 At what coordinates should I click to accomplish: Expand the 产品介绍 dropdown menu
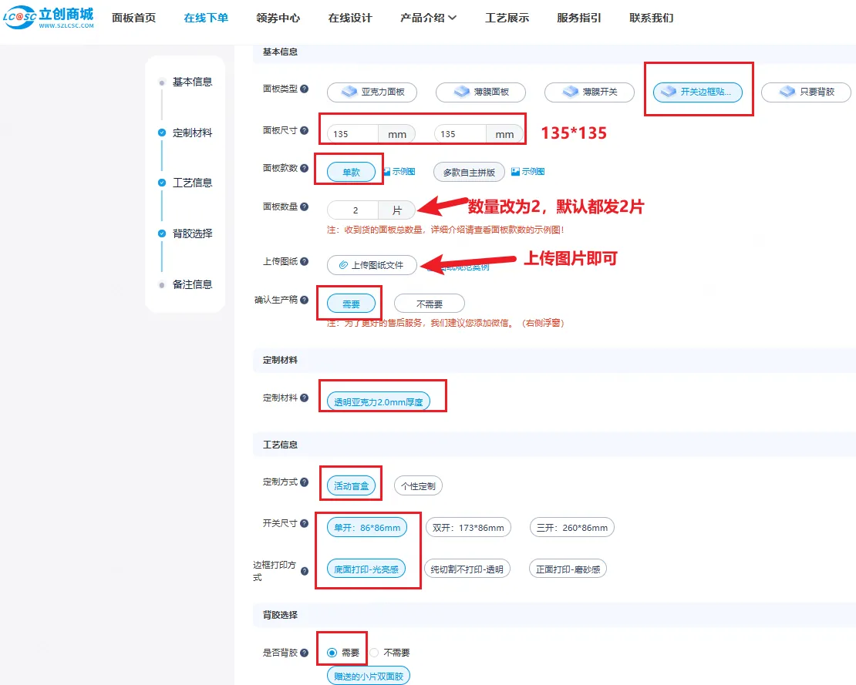point(428,18)
